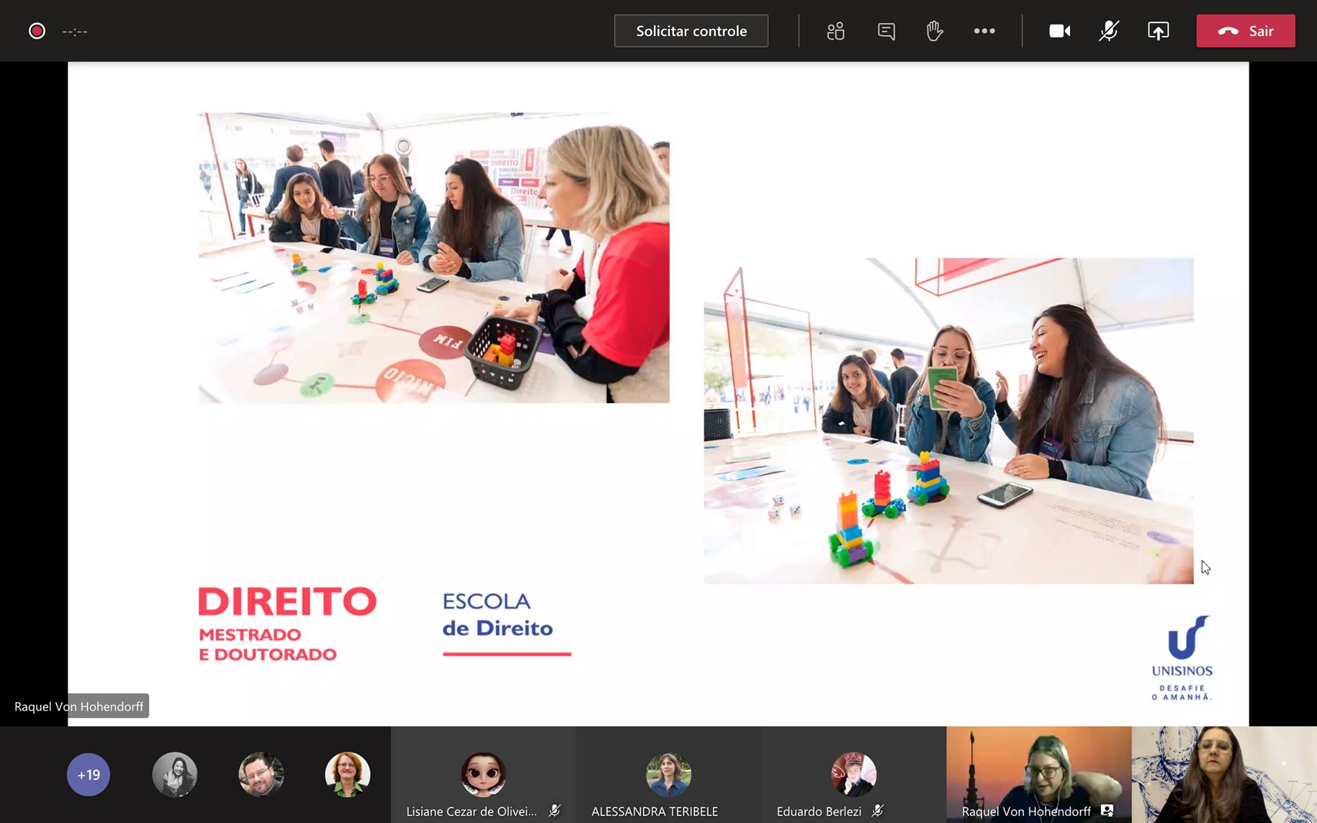Click DIREITO MESTRADO E DOUTORADO logo
The height and width of the screenshot is (823, 1317).
click(287, 624)
